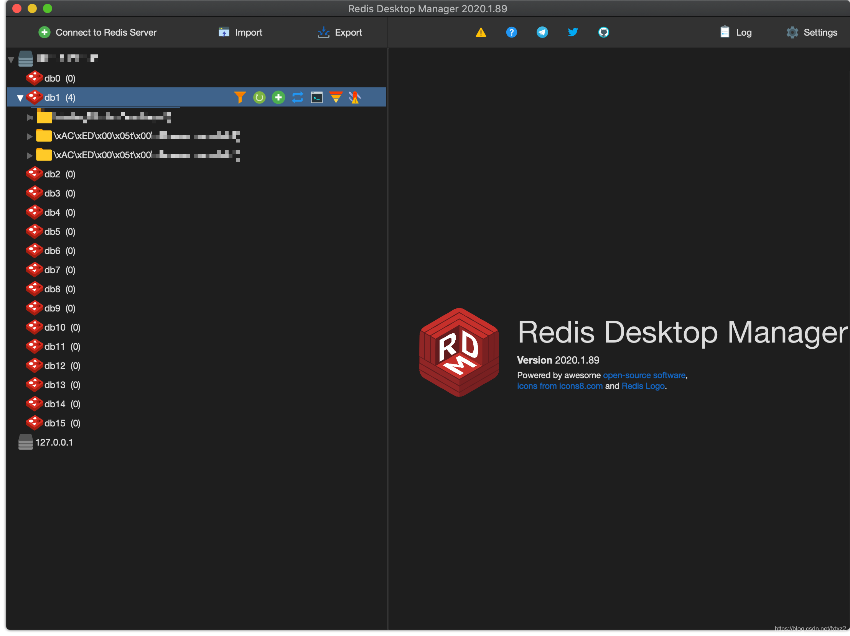Click the Redis Desktop Manager heading
The height and width of the screenshot is (636, 850).
click(x=682, y=333)
